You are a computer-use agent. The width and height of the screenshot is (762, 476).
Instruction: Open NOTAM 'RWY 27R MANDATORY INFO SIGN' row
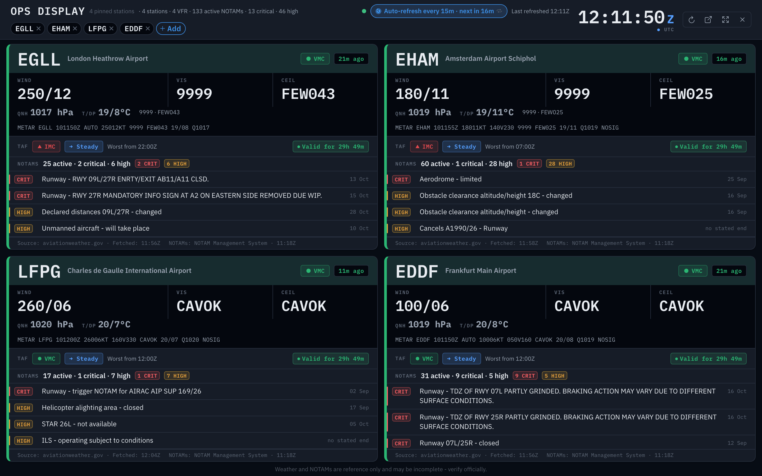(193, 196)
